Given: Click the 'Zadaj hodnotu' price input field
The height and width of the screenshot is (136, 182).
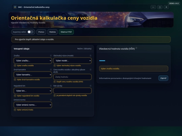Looking at the screenshot, I should tap(72, 77).
